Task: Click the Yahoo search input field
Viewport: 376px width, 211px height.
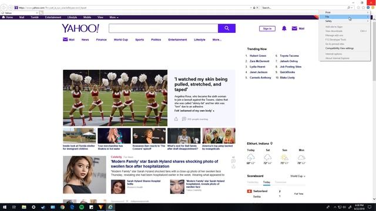Action: [x=163, y=28]
